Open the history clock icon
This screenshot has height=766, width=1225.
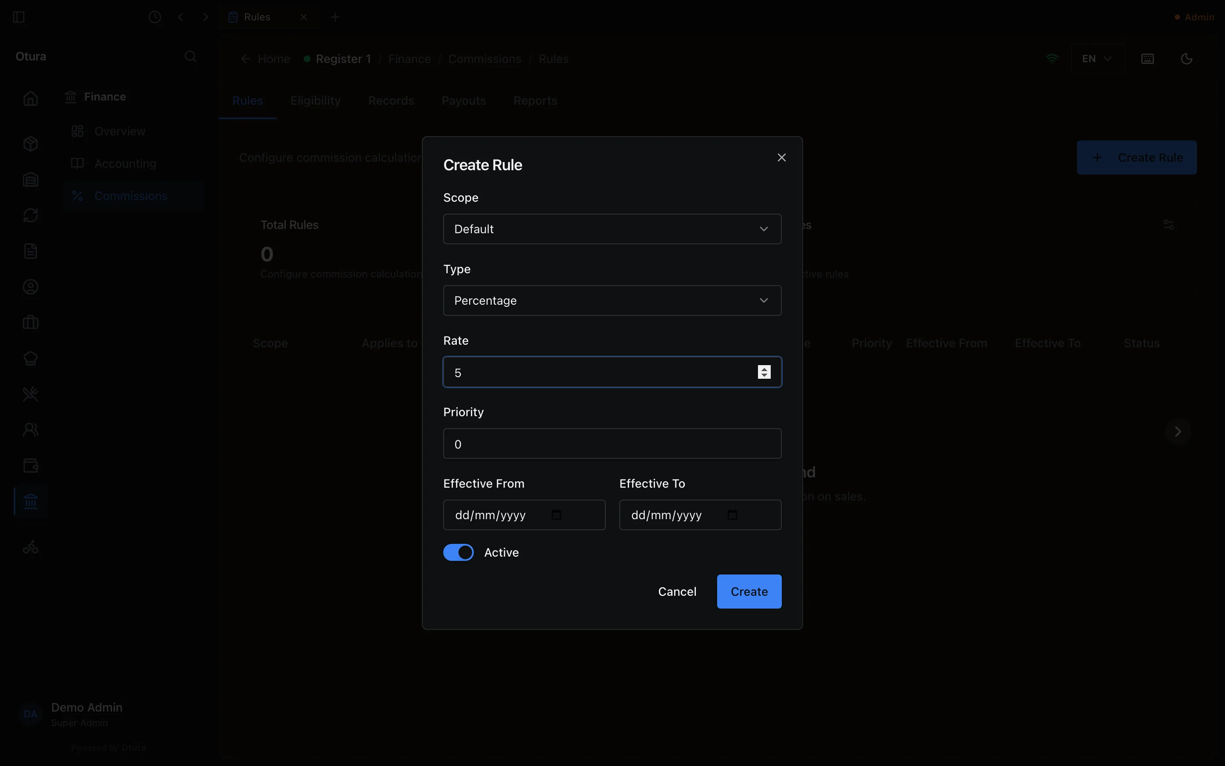pos(155,17)
